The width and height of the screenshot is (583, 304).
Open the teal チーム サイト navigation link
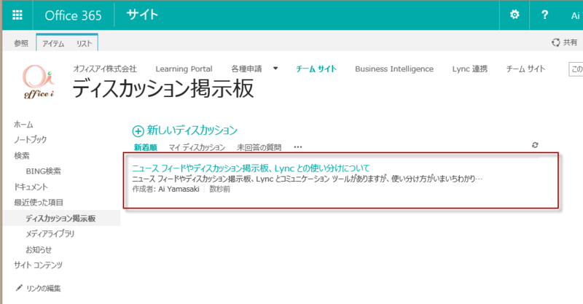[316, 69]
